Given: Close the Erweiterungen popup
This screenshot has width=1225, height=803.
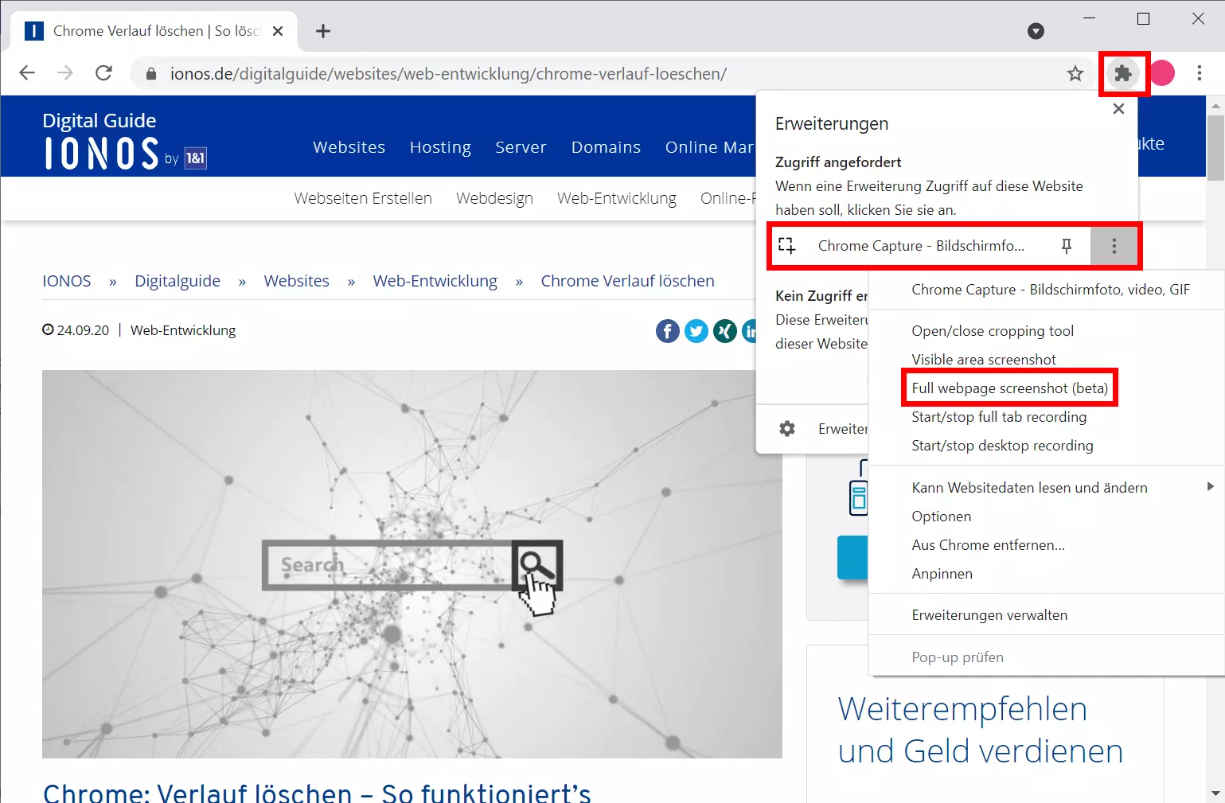Looking at the screenshot, I should 1118,108.
